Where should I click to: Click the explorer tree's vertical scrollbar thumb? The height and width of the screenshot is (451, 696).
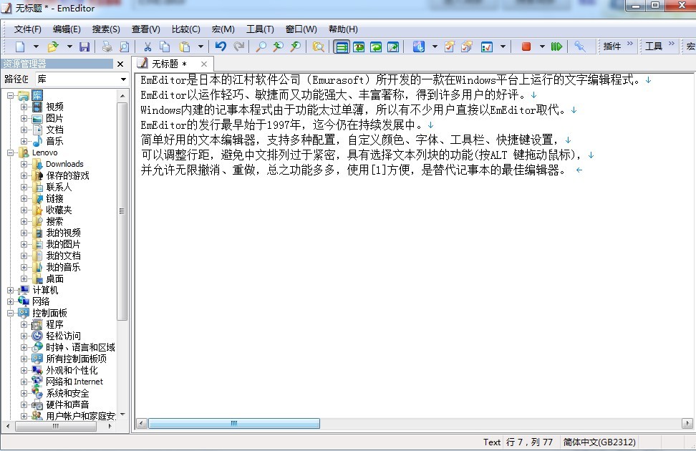(x=122, y=211)
